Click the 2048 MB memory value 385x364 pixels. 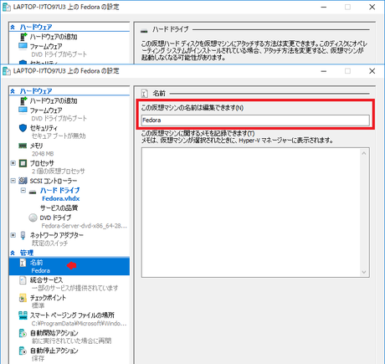coord(43,154)
